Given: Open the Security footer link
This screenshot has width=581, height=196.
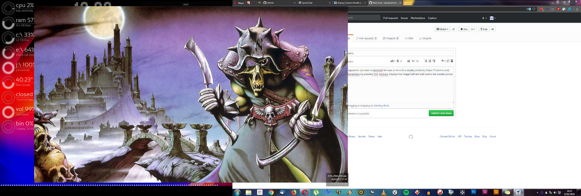Looking at the screenshot, I should click(362, 136).
